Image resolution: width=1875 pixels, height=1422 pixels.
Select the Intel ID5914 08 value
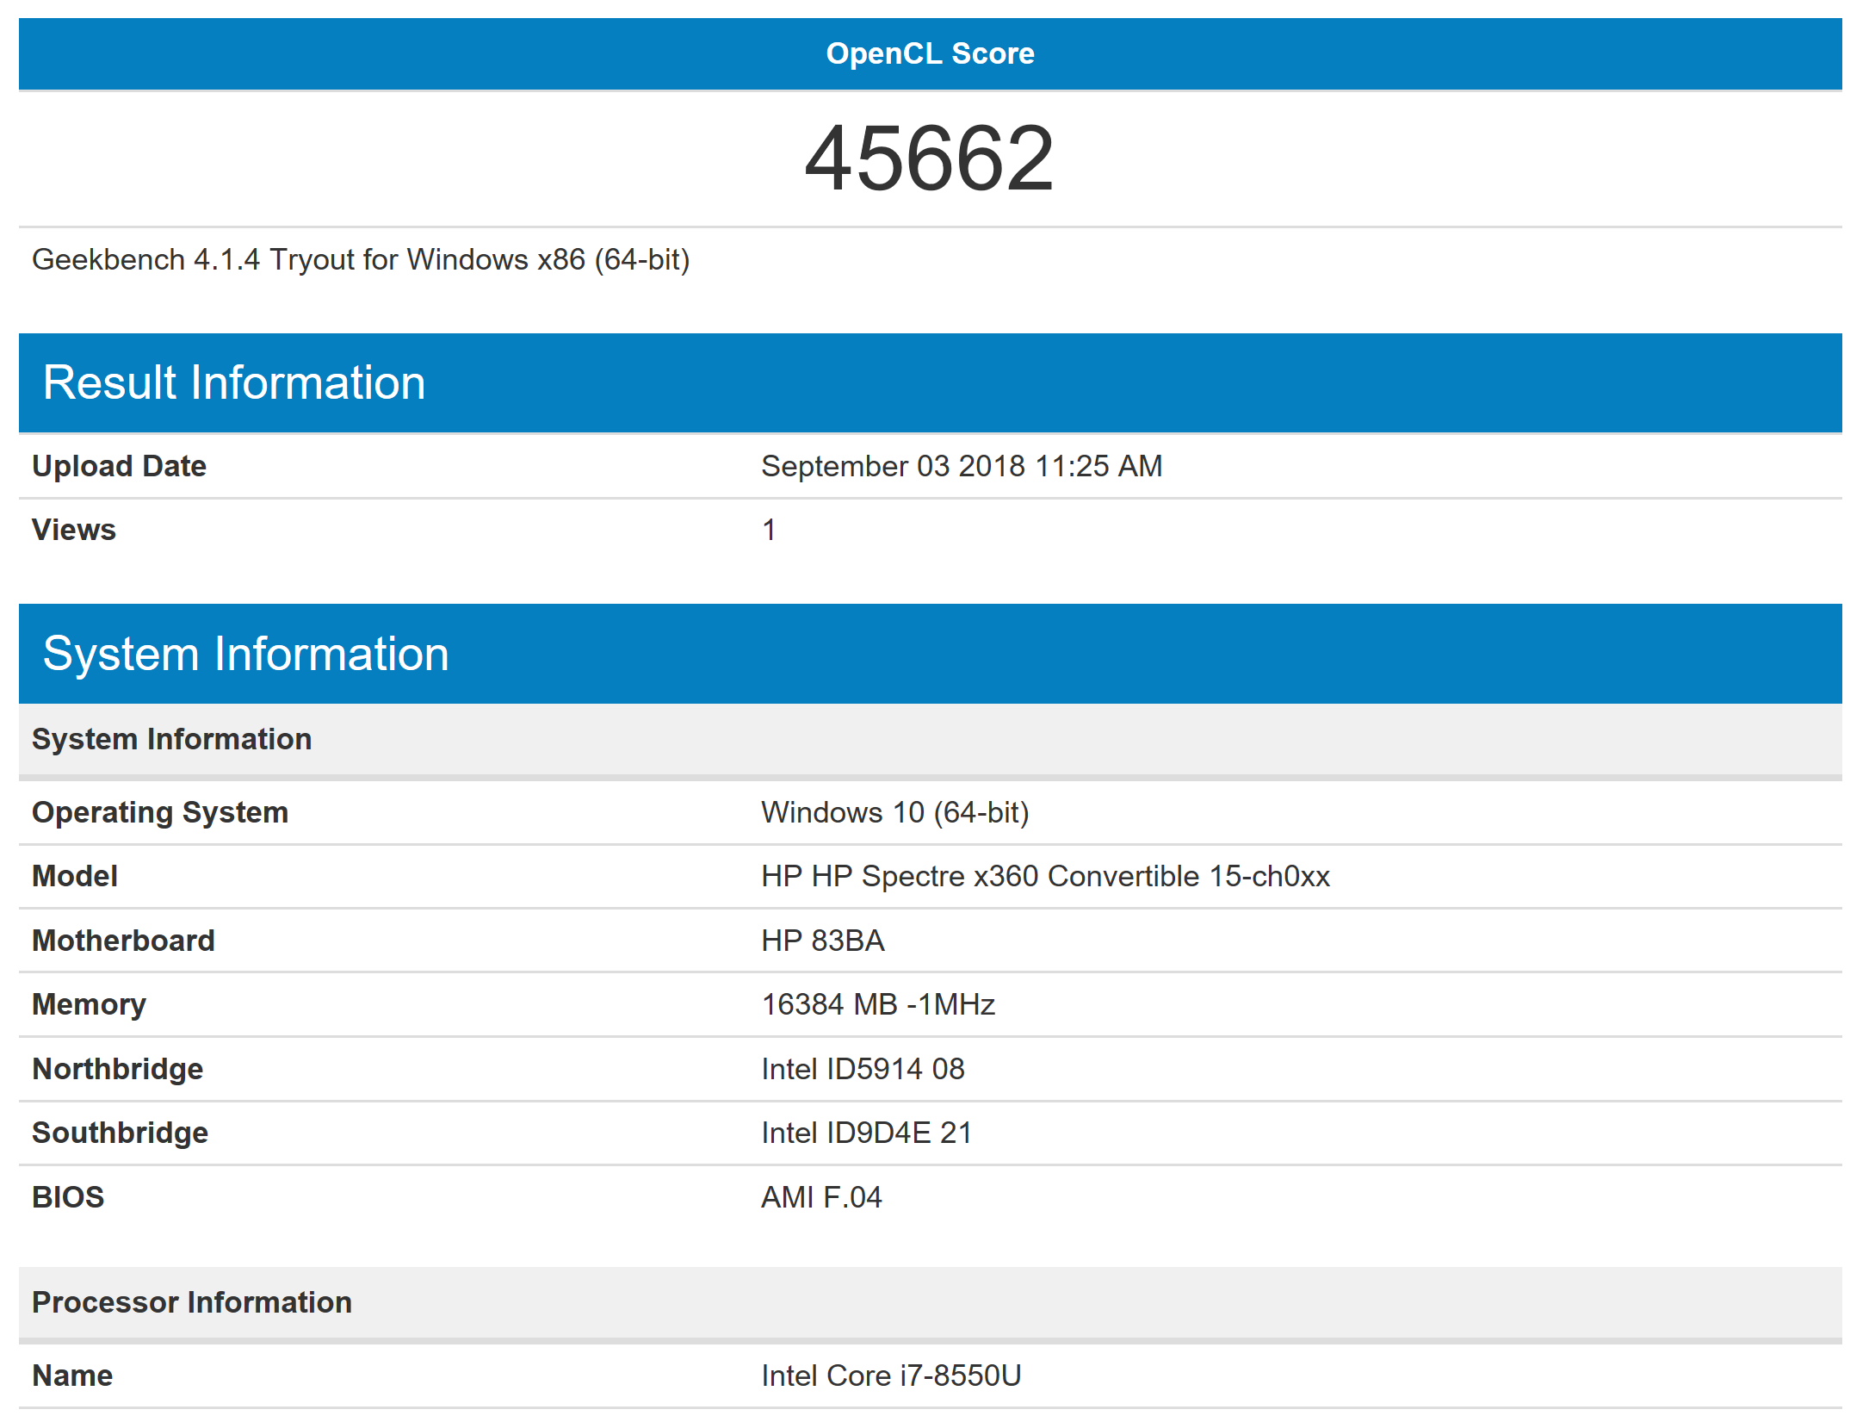[863, 1069]
